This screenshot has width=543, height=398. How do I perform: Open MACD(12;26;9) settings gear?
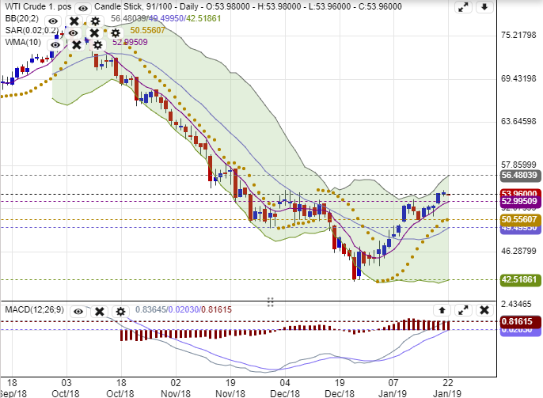(x=120, y=312)
